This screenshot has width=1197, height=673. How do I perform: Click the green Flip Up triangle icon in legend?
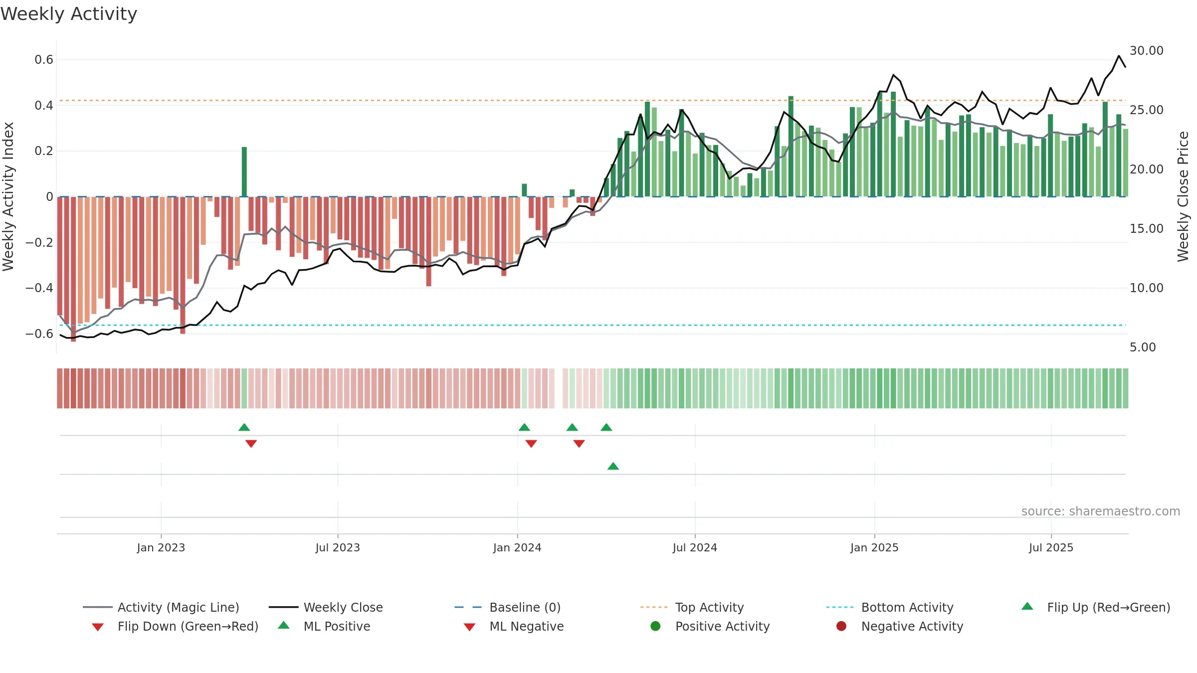click(x=1027, y=606)
